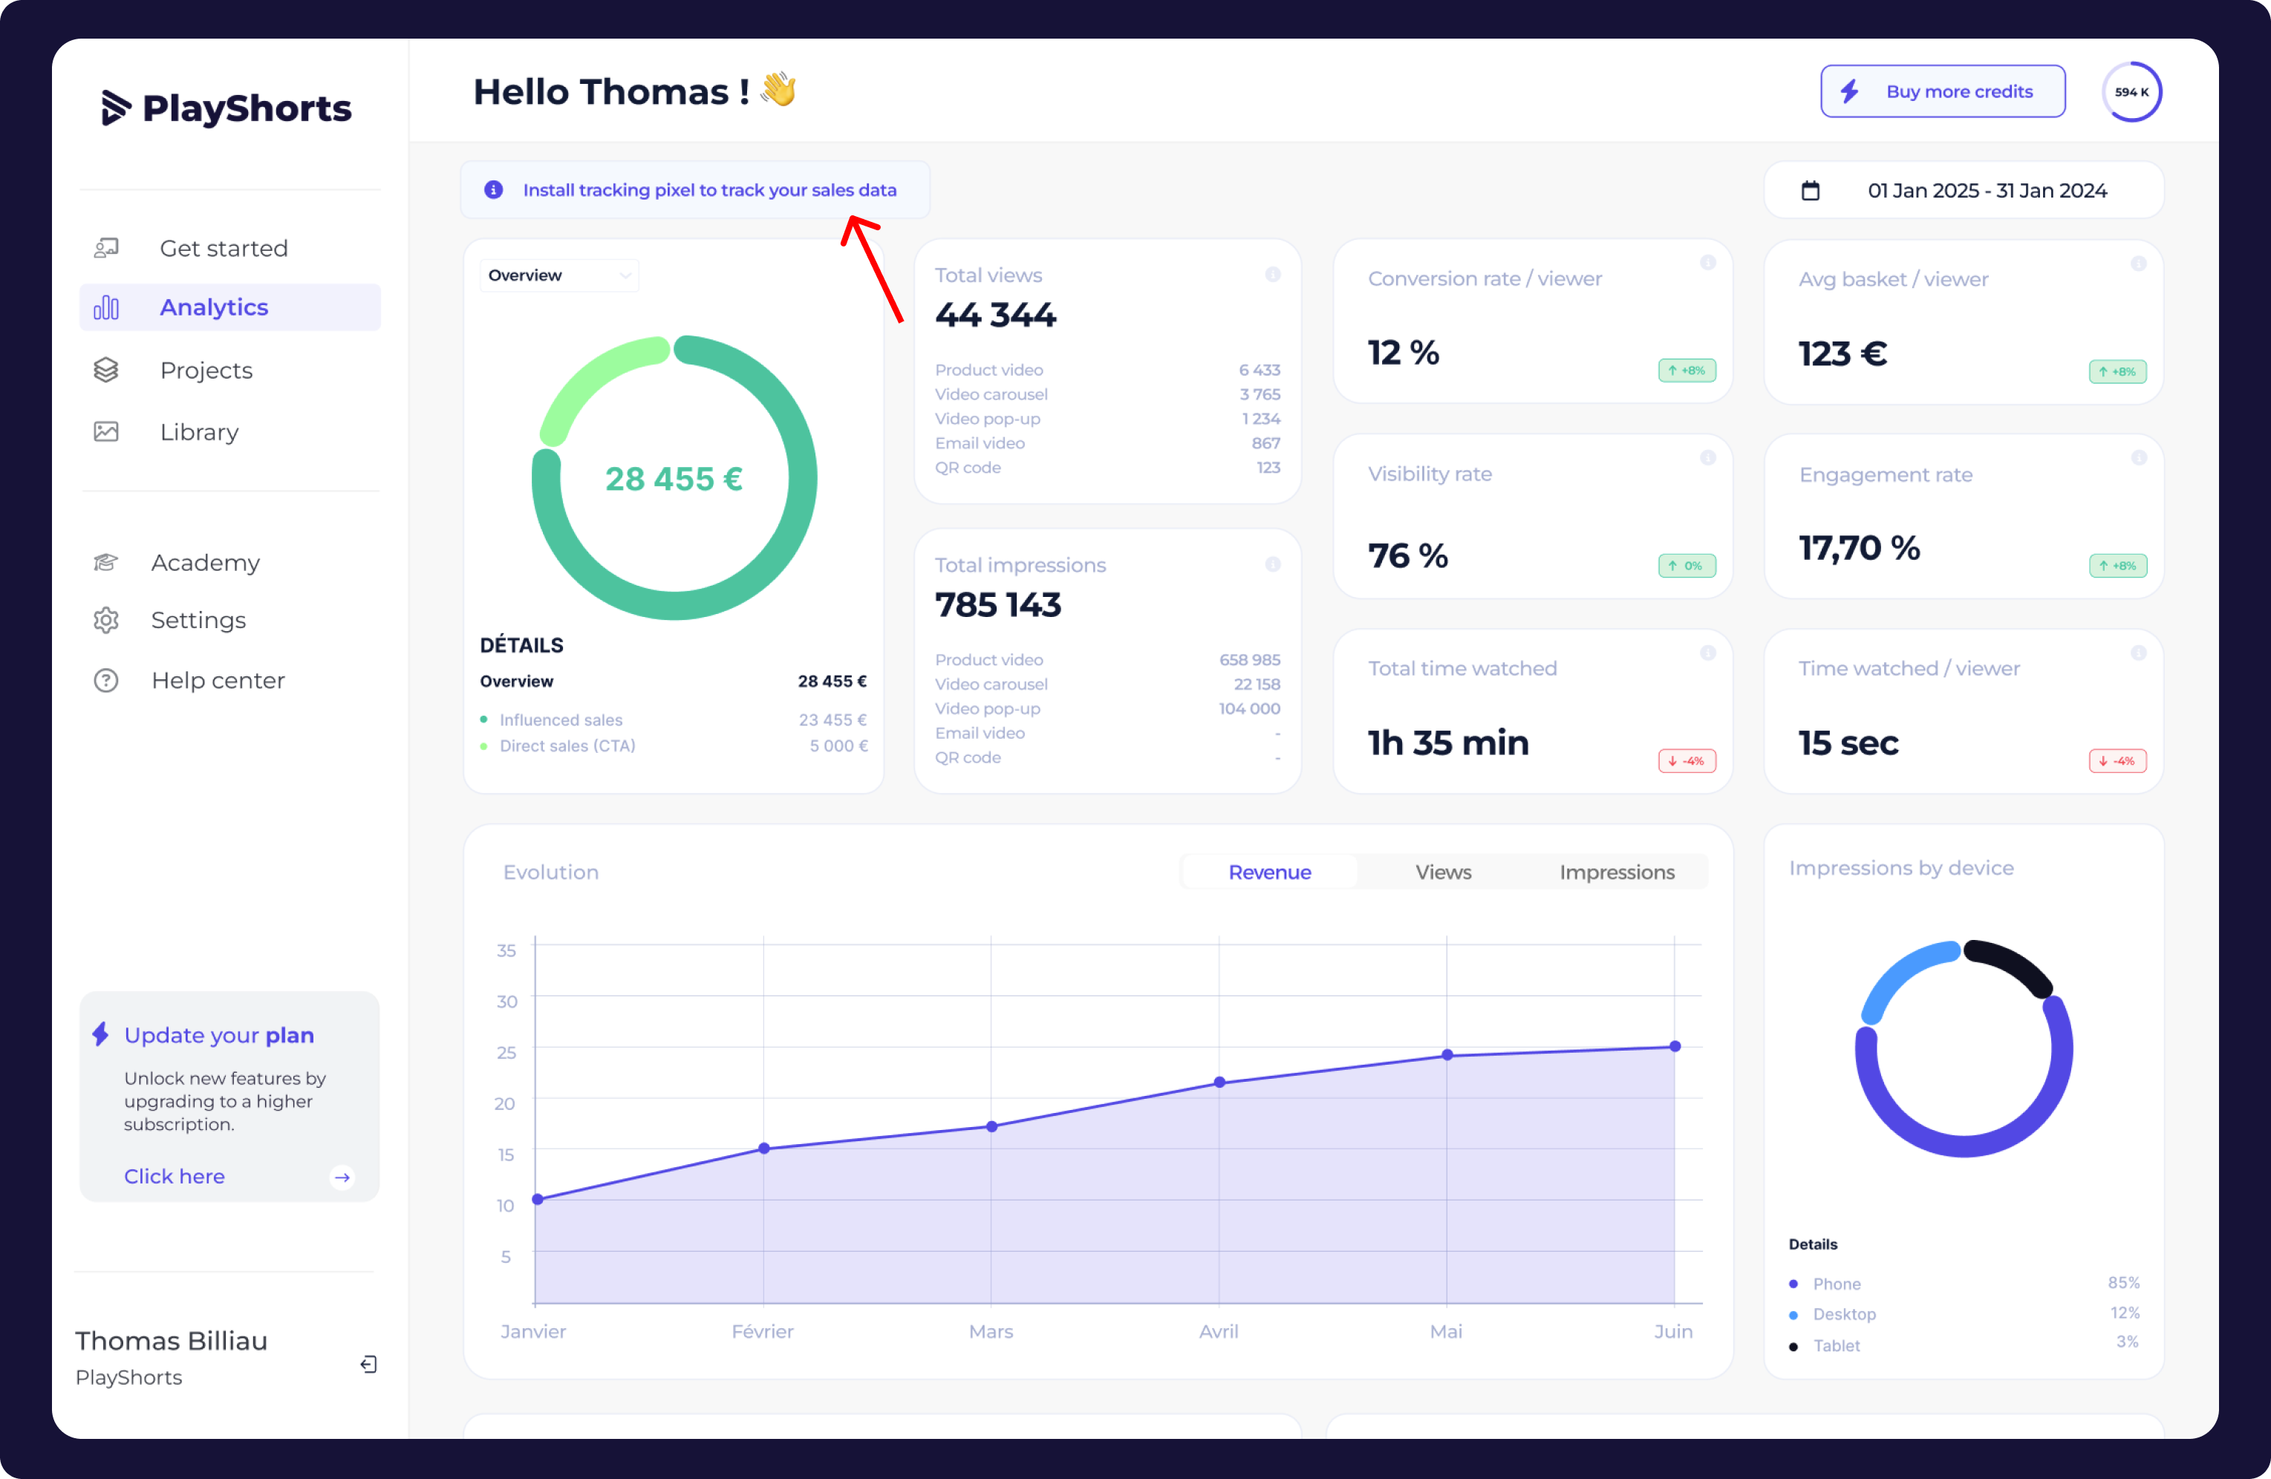Click the Settings gear icon in sidebar
Screen dimensions: 2271x1479
point(106,620)
